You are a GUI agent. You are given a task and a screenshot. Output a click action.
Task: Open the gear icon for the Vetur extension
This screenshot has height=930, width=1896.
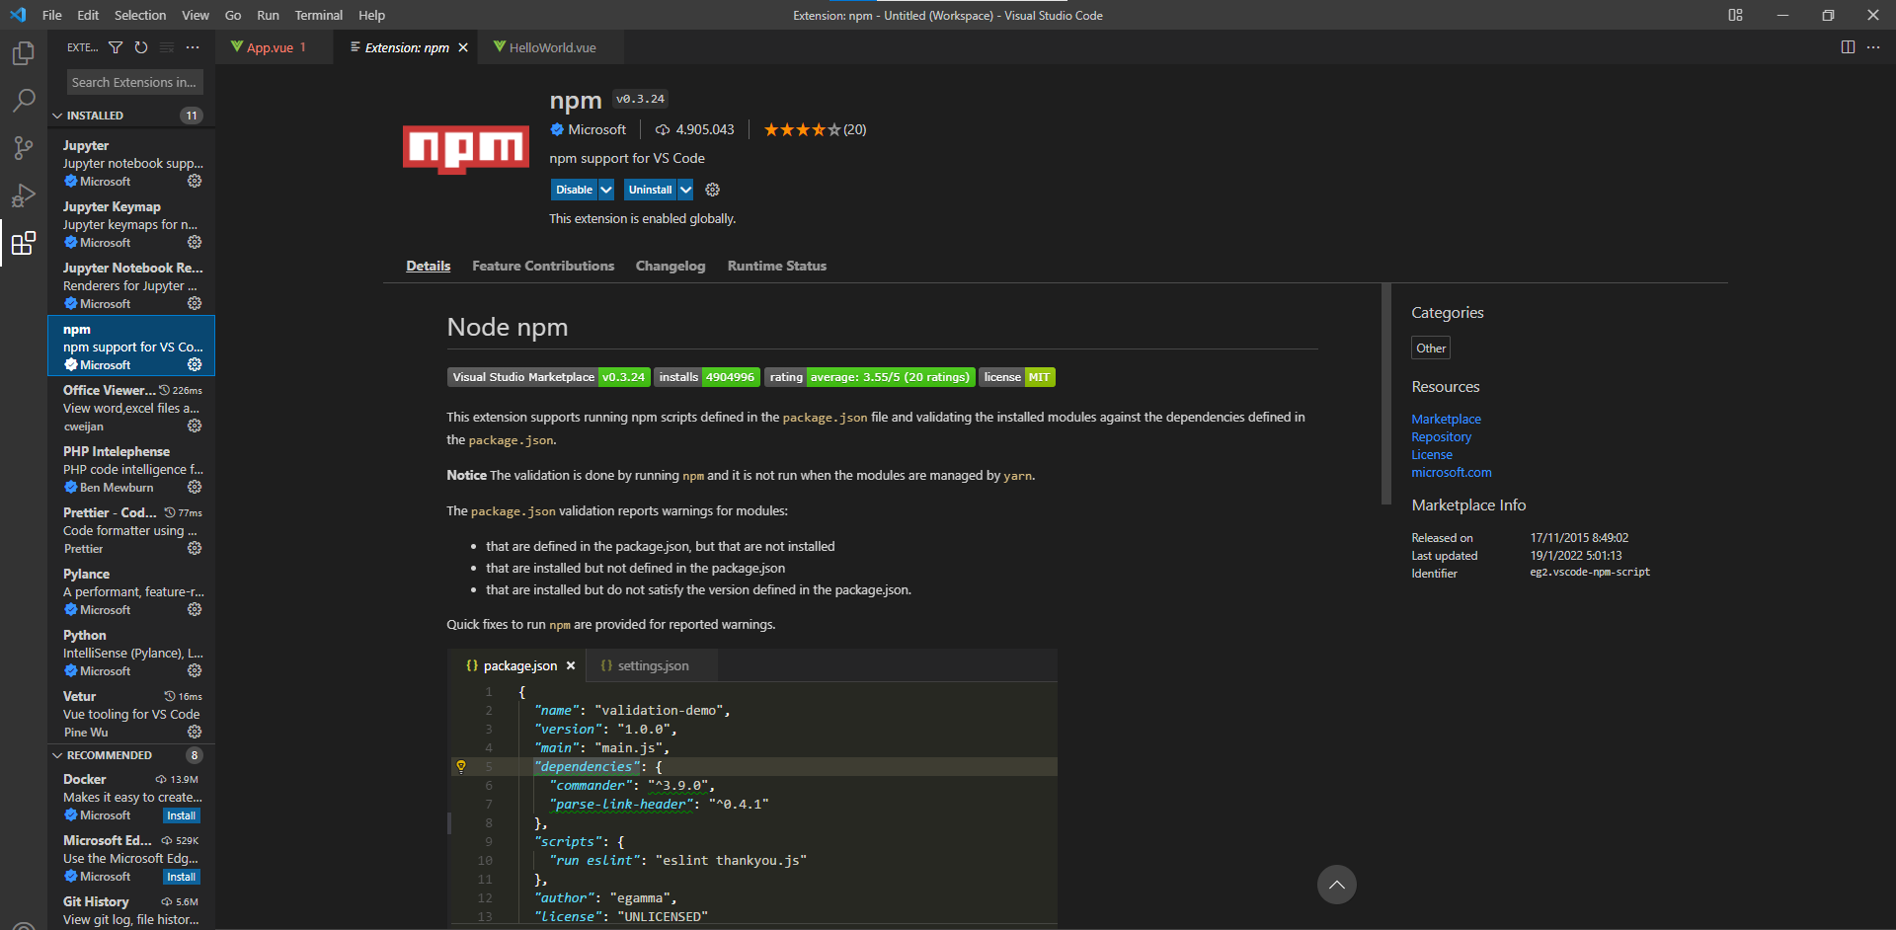[x=194, y=731]
